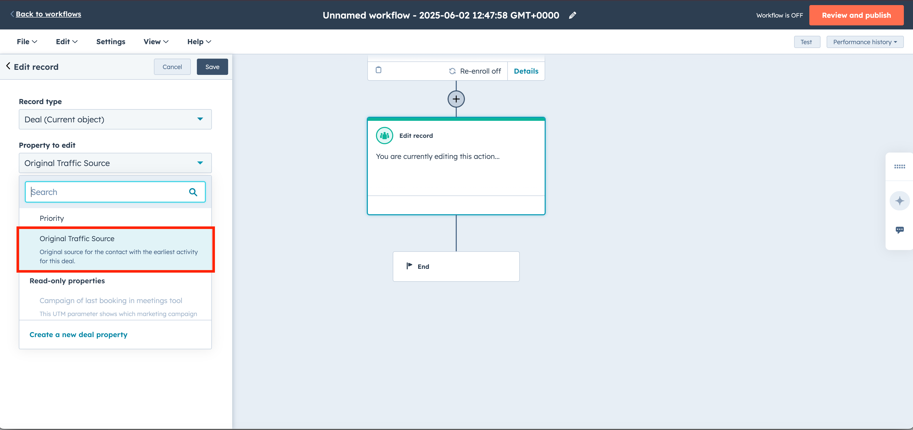Click Save in Edit record panel
Image resolution: width=913 pixels, height=430 pixels.
click(x=212, y=67)
